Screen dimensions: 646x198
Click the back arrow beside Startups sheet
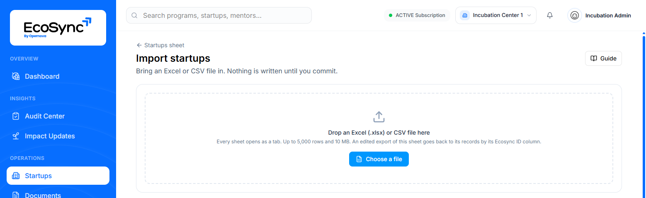tap(139, 45)
